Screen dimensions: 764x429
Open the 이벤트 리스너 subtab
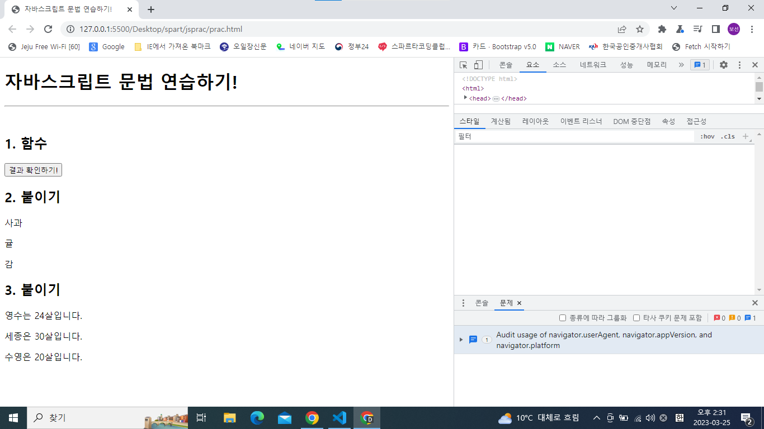(581, 121)
